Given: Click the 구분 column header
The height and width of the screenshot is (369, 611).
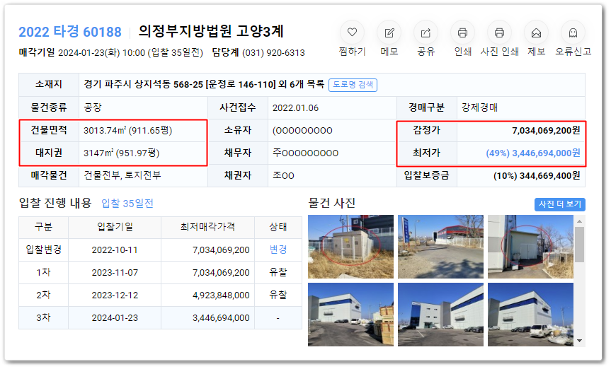Looking at the screenshot, I should 44,227.
